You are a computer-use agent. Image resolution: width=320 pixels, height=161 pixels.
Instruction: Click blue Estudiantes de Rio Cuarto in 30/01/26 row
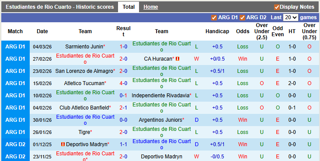85,120
